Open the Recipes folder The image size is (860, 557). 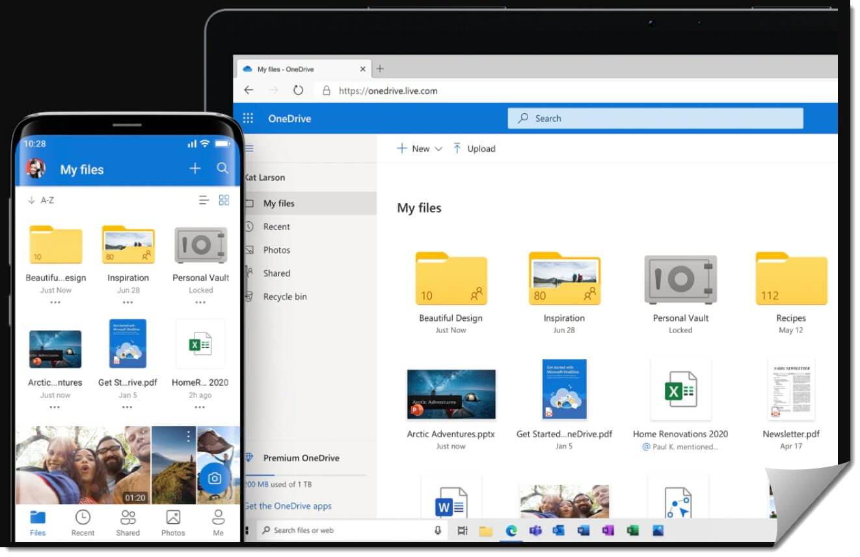point(791,278)
